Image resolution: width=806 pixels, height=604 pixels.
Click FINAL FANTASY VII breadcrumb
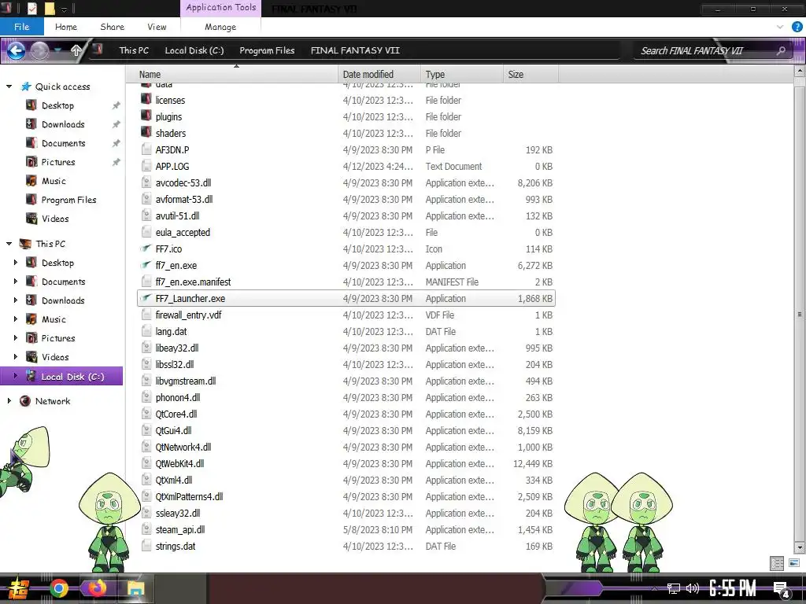(x=355, y=50)
